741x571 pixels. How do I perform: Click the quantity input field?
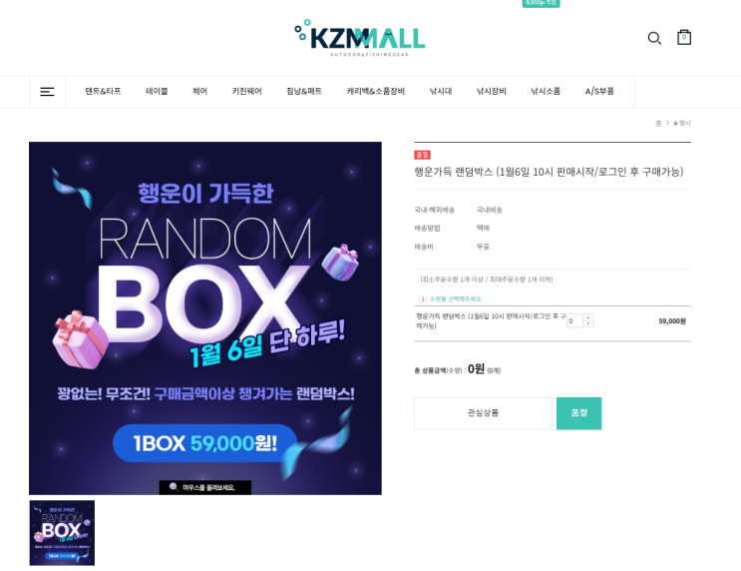tap(574, 321)
